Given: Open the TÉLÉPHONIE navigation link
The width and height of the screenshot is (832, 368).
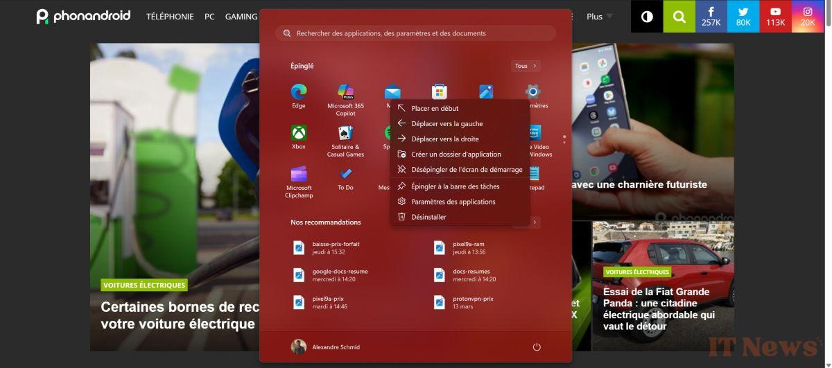Looking at the screenshot, I should [x=170, y=16].
